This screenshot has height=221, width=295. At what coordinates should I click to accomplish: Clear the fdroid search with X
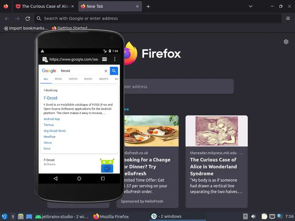[x=106, y=71]
